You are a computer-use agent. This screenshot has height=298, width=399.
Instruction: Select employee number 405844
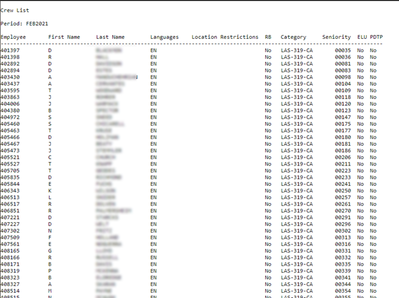point(10,184)
